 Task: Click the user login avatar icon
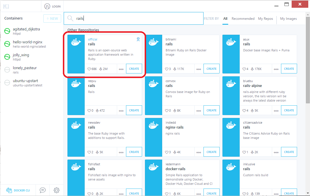(x=47, y=6)
